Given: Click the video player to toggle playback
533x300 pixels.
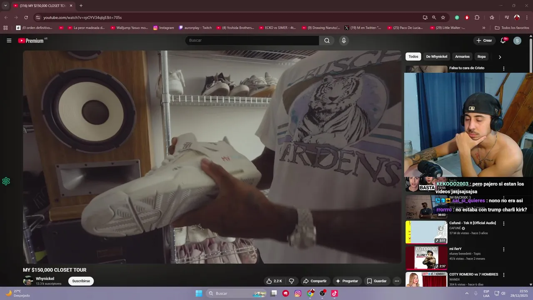Looking at the screenshot, I should (212, 157).
